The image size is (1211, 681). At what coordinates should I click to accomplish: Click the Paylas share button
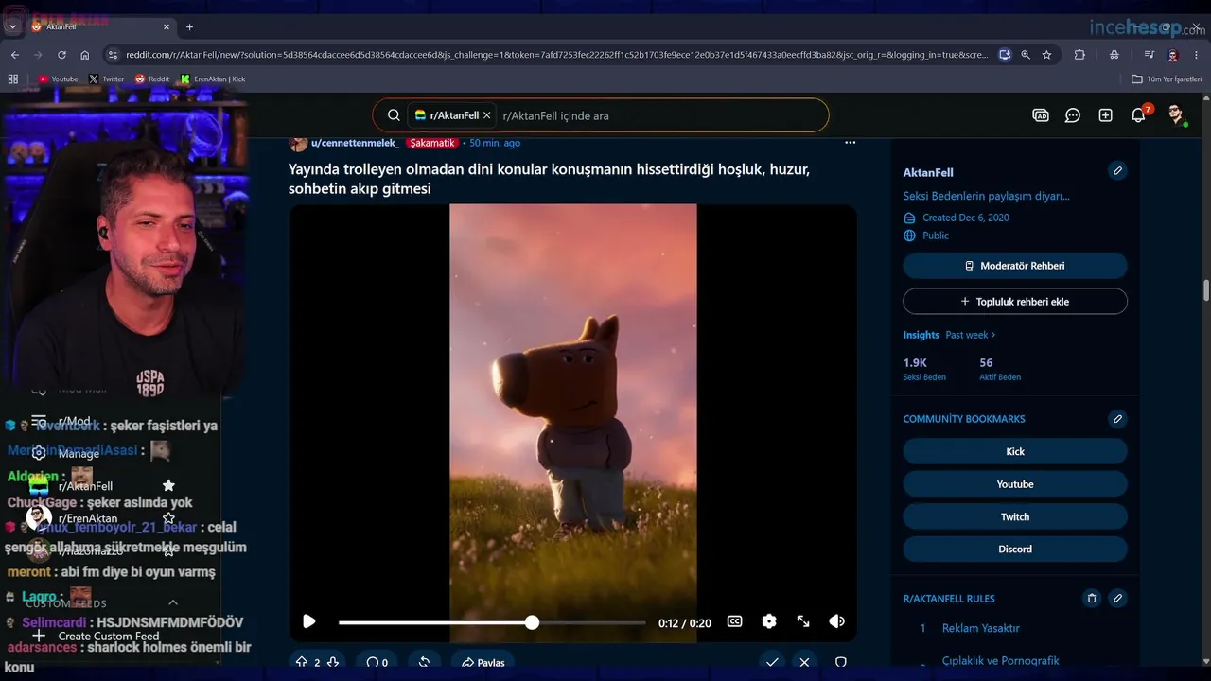click(x=483, y=662)
